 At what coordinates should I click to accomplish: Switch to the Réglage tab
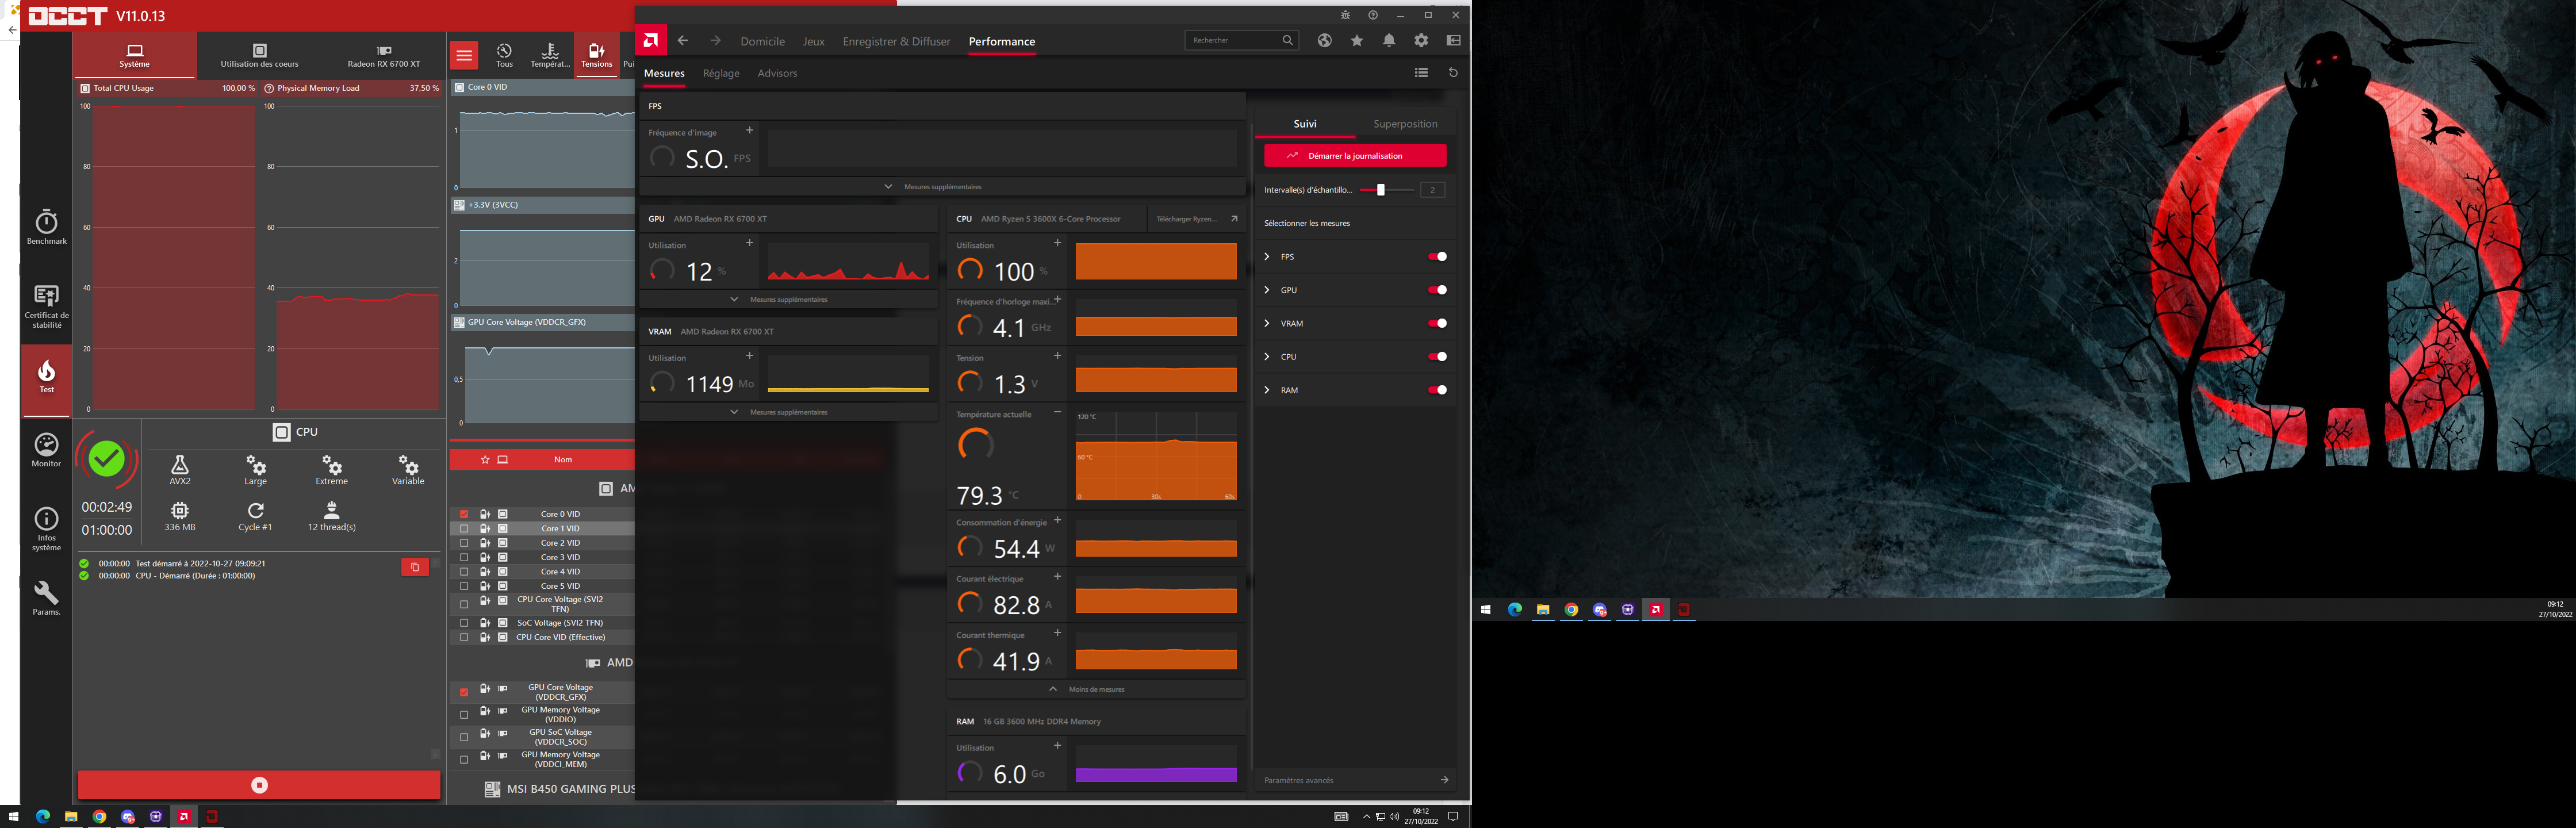[721, 73]
